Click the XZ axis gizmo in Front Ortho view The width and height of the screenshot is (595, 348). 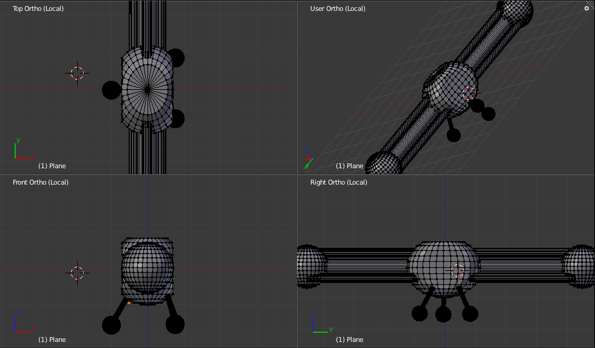coord(22,324)
